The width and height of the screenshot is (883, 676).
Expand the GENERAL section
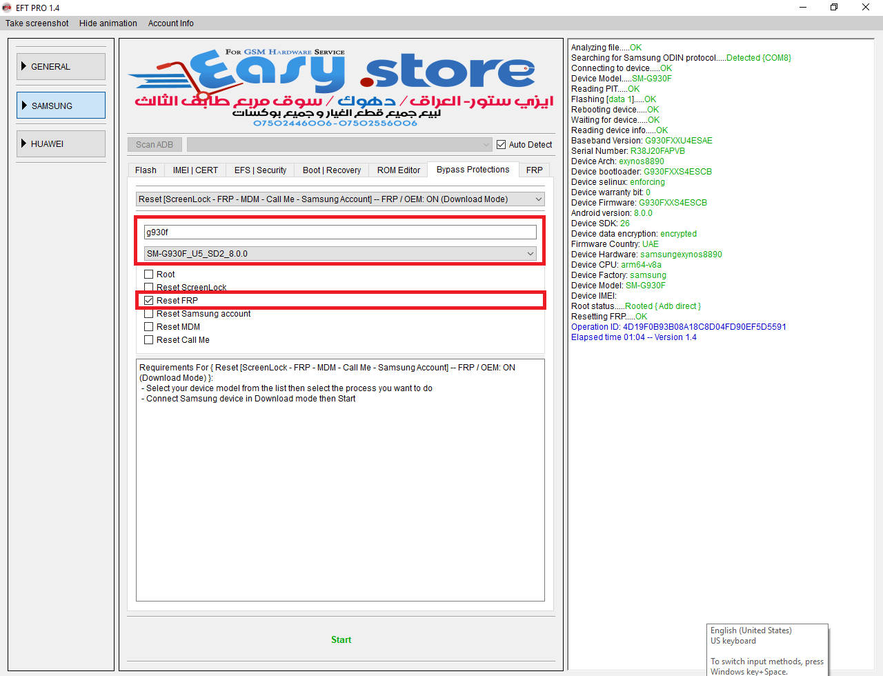(61, 67)
